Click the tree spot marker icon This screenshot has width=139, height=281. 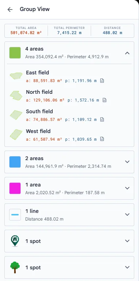click(x=15, y=267)
